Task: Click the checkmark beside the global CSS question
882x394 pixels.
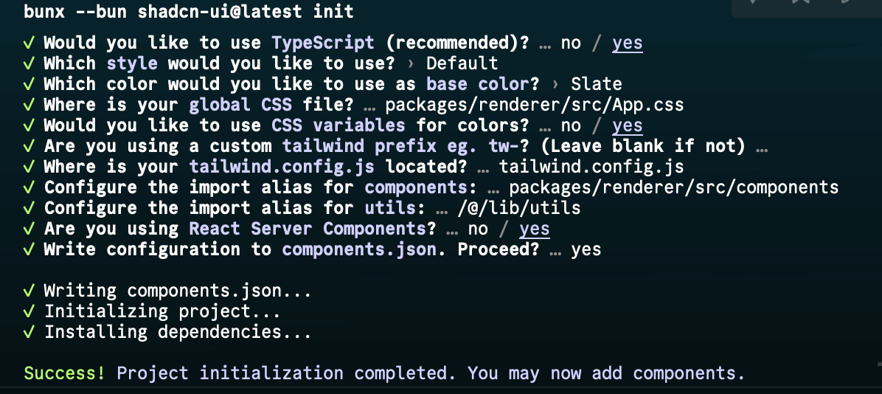Action: tap(29, 105)
